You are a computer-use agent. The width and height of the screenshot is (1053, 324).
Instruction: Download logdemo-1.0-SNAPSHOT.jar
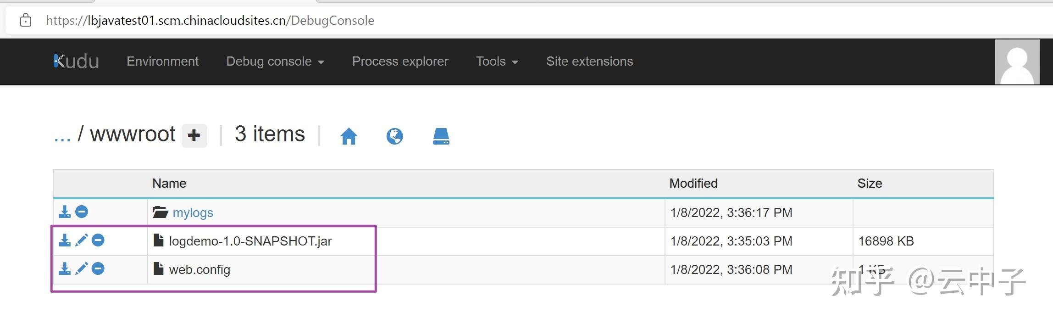coord(65,240)
